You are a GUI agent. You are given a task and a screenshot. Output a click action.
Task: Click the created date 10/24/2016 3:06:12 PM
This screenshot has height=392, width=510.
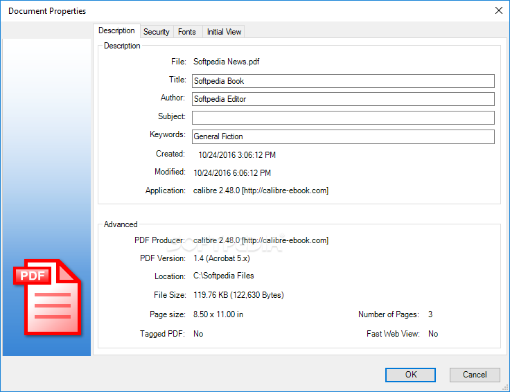click(237, 155)
